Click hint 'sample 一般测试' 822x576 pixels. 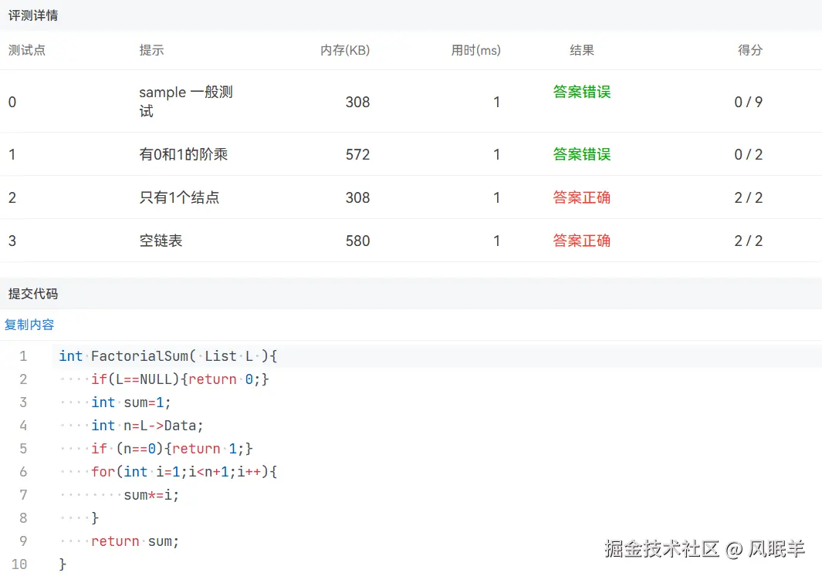tap(185, 102)
